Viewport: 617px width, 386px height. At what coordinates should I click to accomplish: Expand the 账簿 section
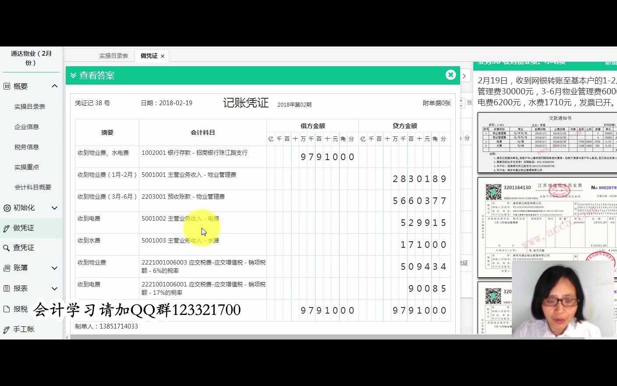point(55,268)
